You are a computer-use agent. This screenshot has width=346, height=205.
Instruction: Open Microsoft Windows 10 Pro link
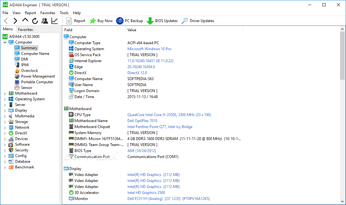point(149,49)
